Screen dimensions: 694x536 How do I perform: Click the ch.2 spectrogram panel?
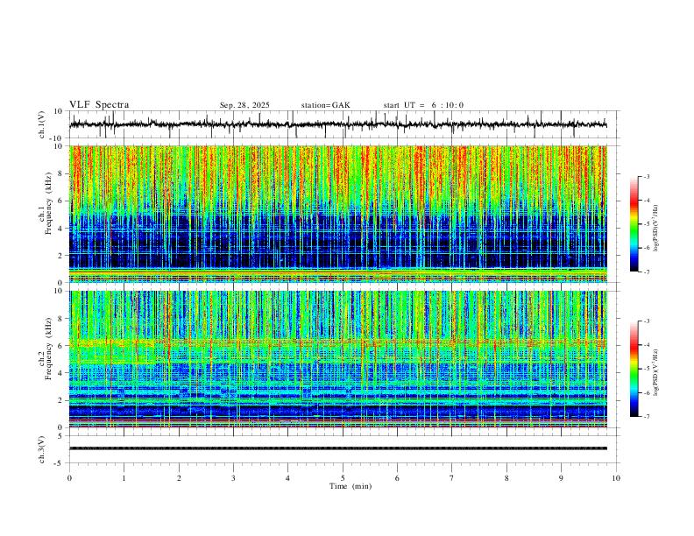point(338,359)
